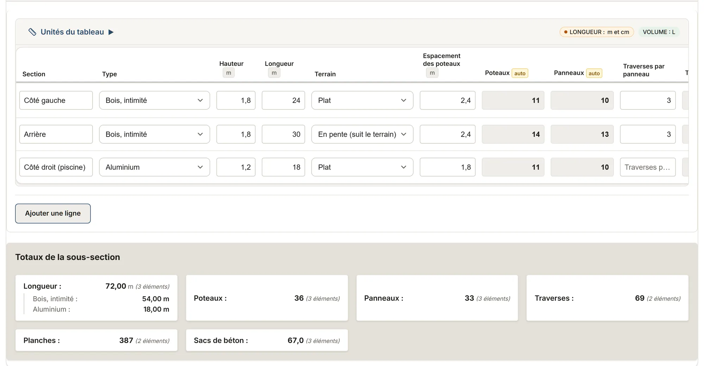704x366 pixels.
Task: Click the post spacing field showing 1,8
Action: 447,167
